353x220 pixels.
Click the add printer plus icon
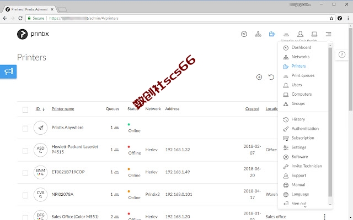[x=259, y=77]
